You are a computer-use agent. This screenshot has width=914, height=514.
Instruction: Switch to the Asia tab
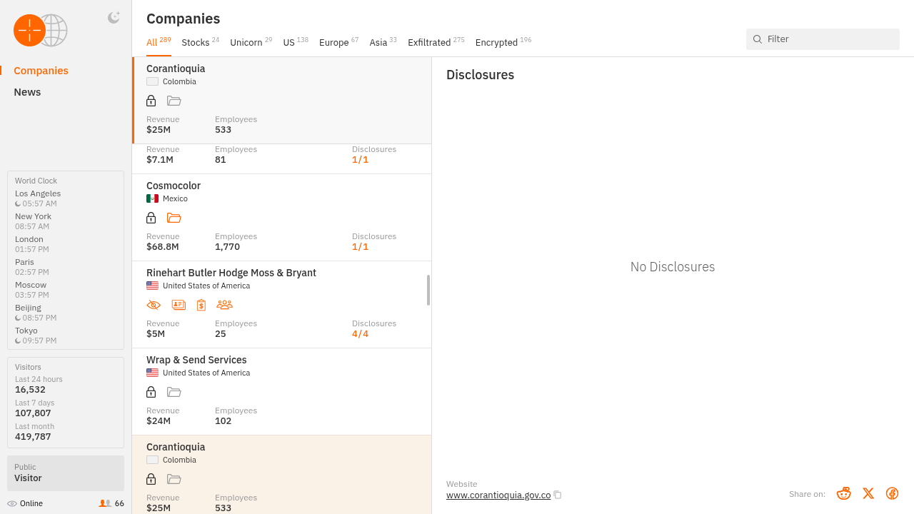point(383,42)
